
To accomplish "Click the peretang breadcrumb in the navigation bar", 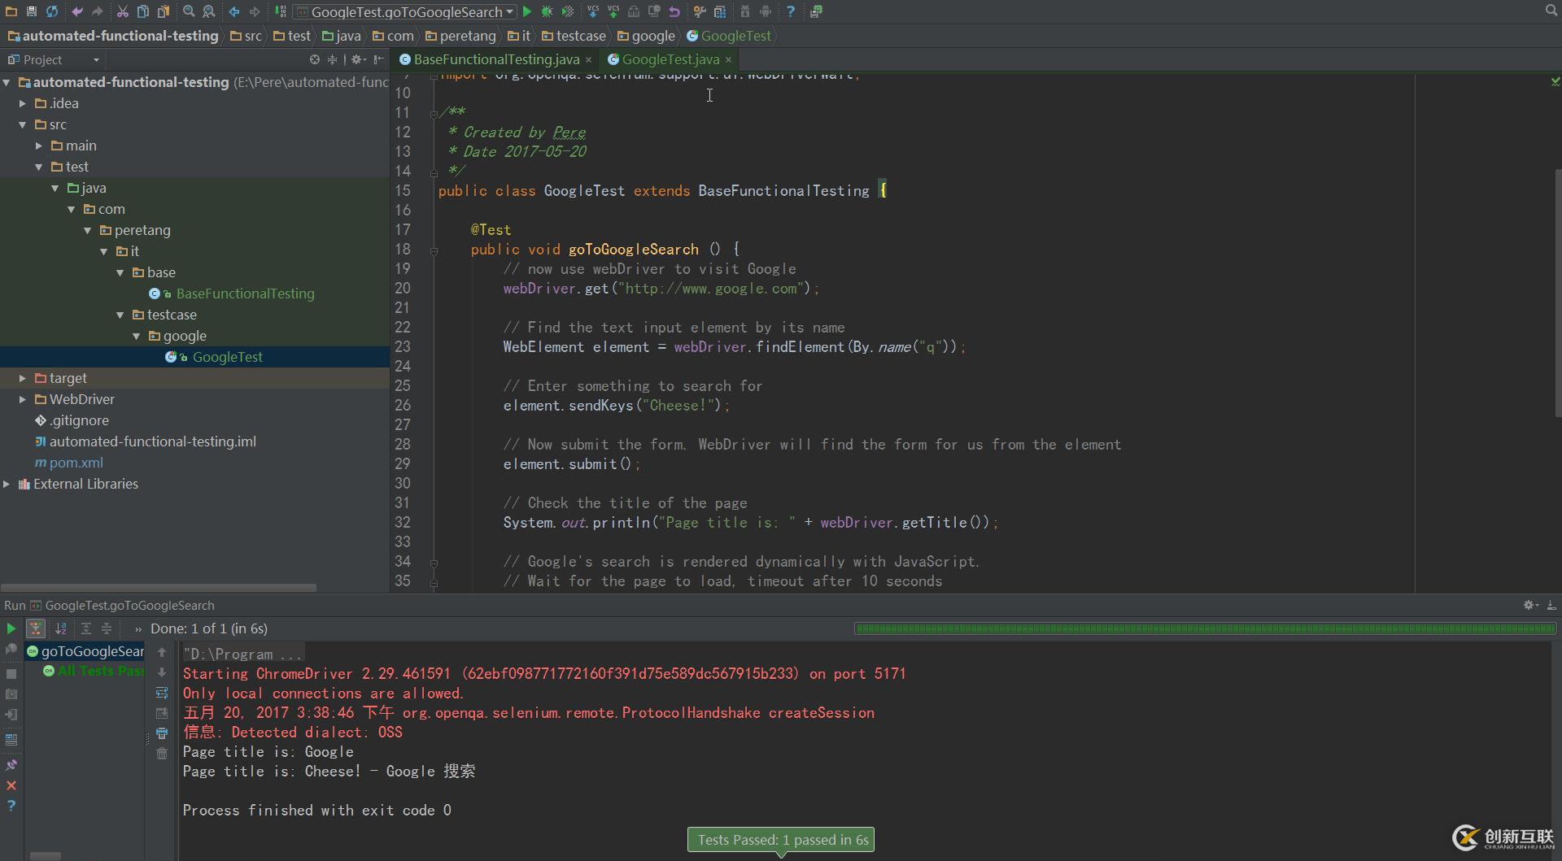I will point(460,36).
